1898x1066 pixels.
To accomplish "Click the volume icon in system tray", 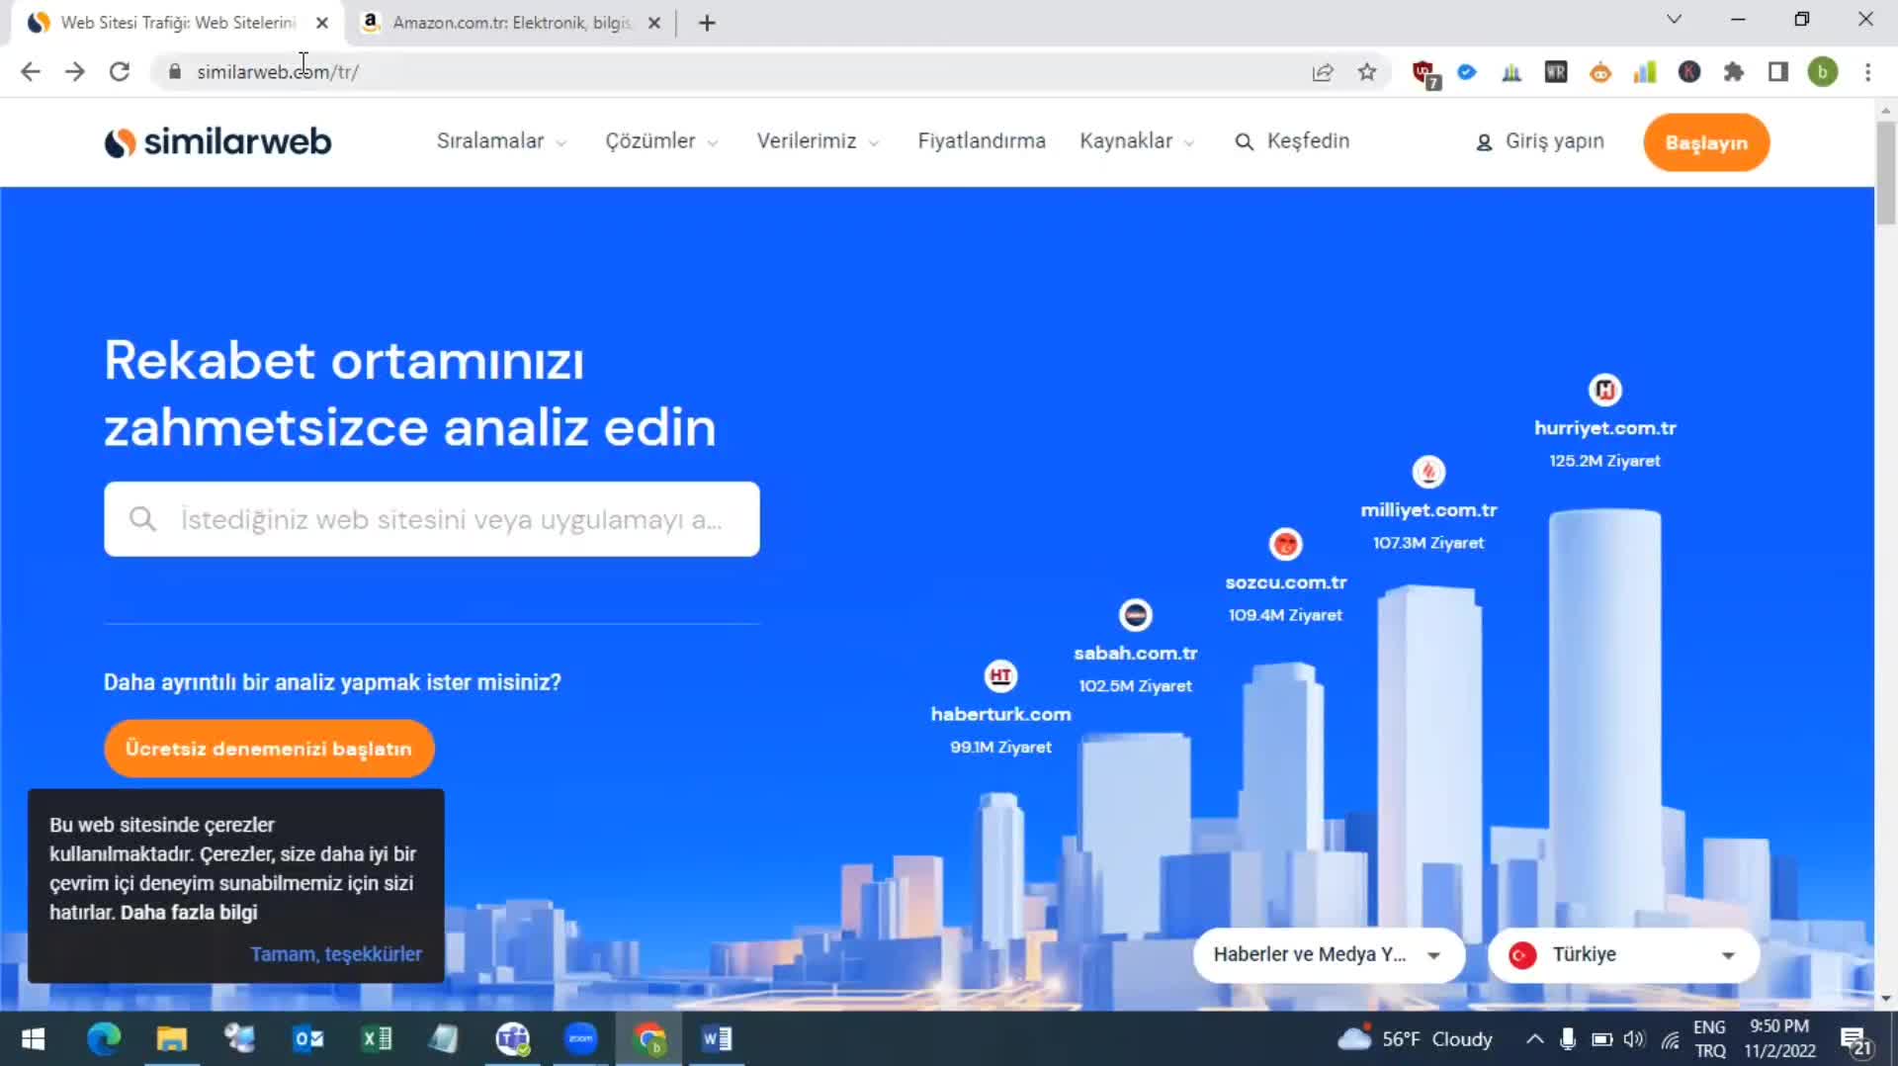I will 1634,1039.
